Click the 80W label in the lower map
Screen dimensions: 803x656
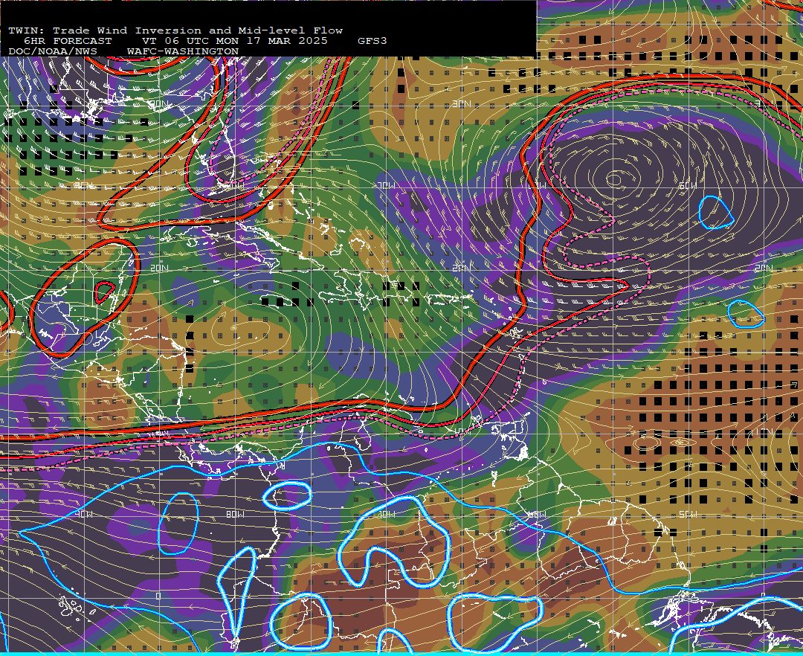[x=235, y=514]
